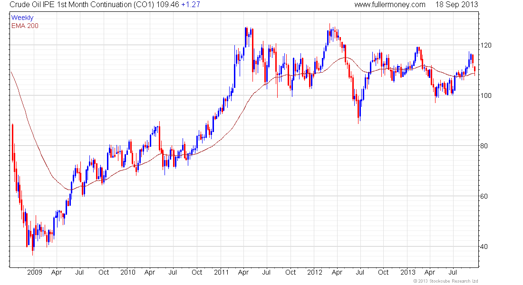
Task: Click the date 18 Sep 2013
Action: 456,5
